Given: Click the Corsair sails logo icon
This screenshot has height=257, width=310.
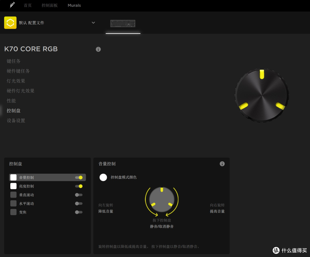Looking at the screenshot, I should click(x=12, y=5).
